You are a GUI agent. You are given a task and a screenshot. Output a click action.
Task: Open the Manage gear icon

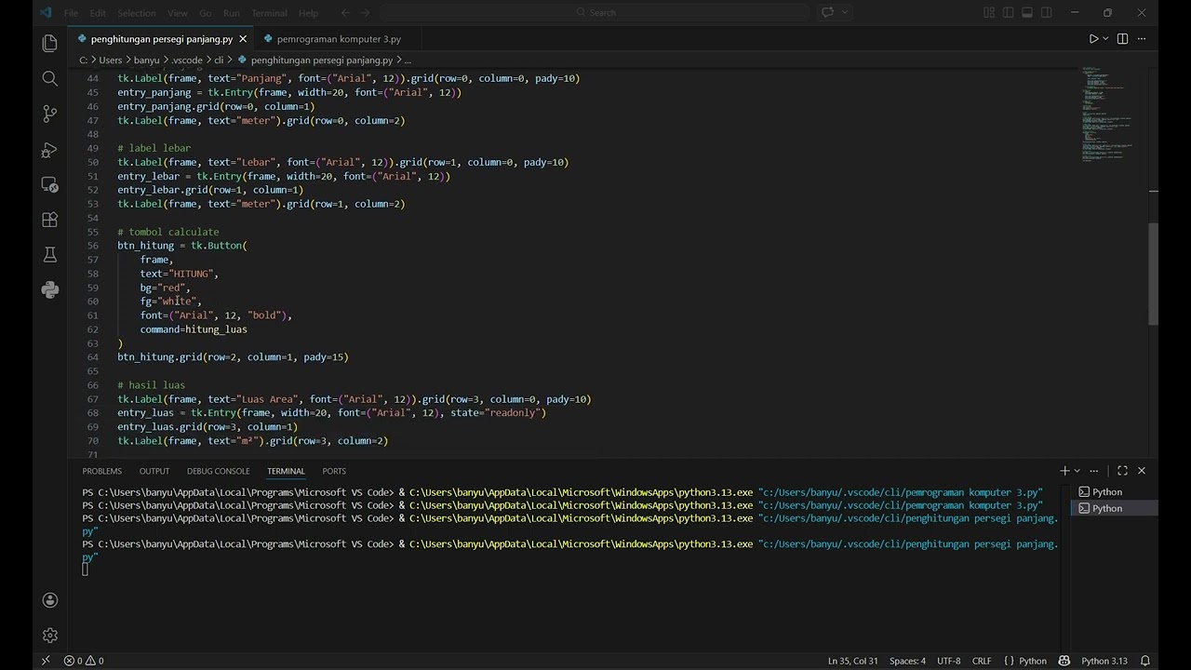pyautogui.click(x=50, y=636)
